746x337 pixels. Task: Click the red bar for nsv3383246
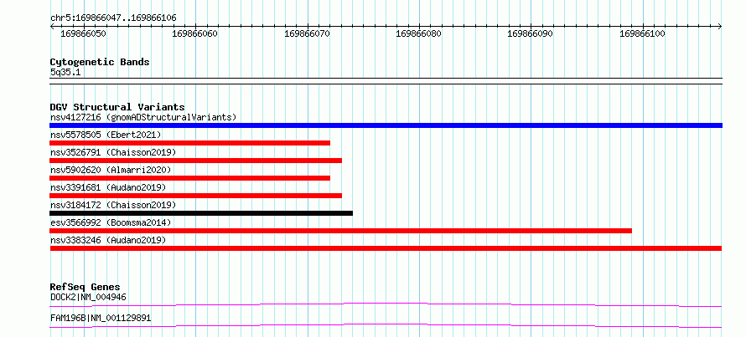(386, 248)
